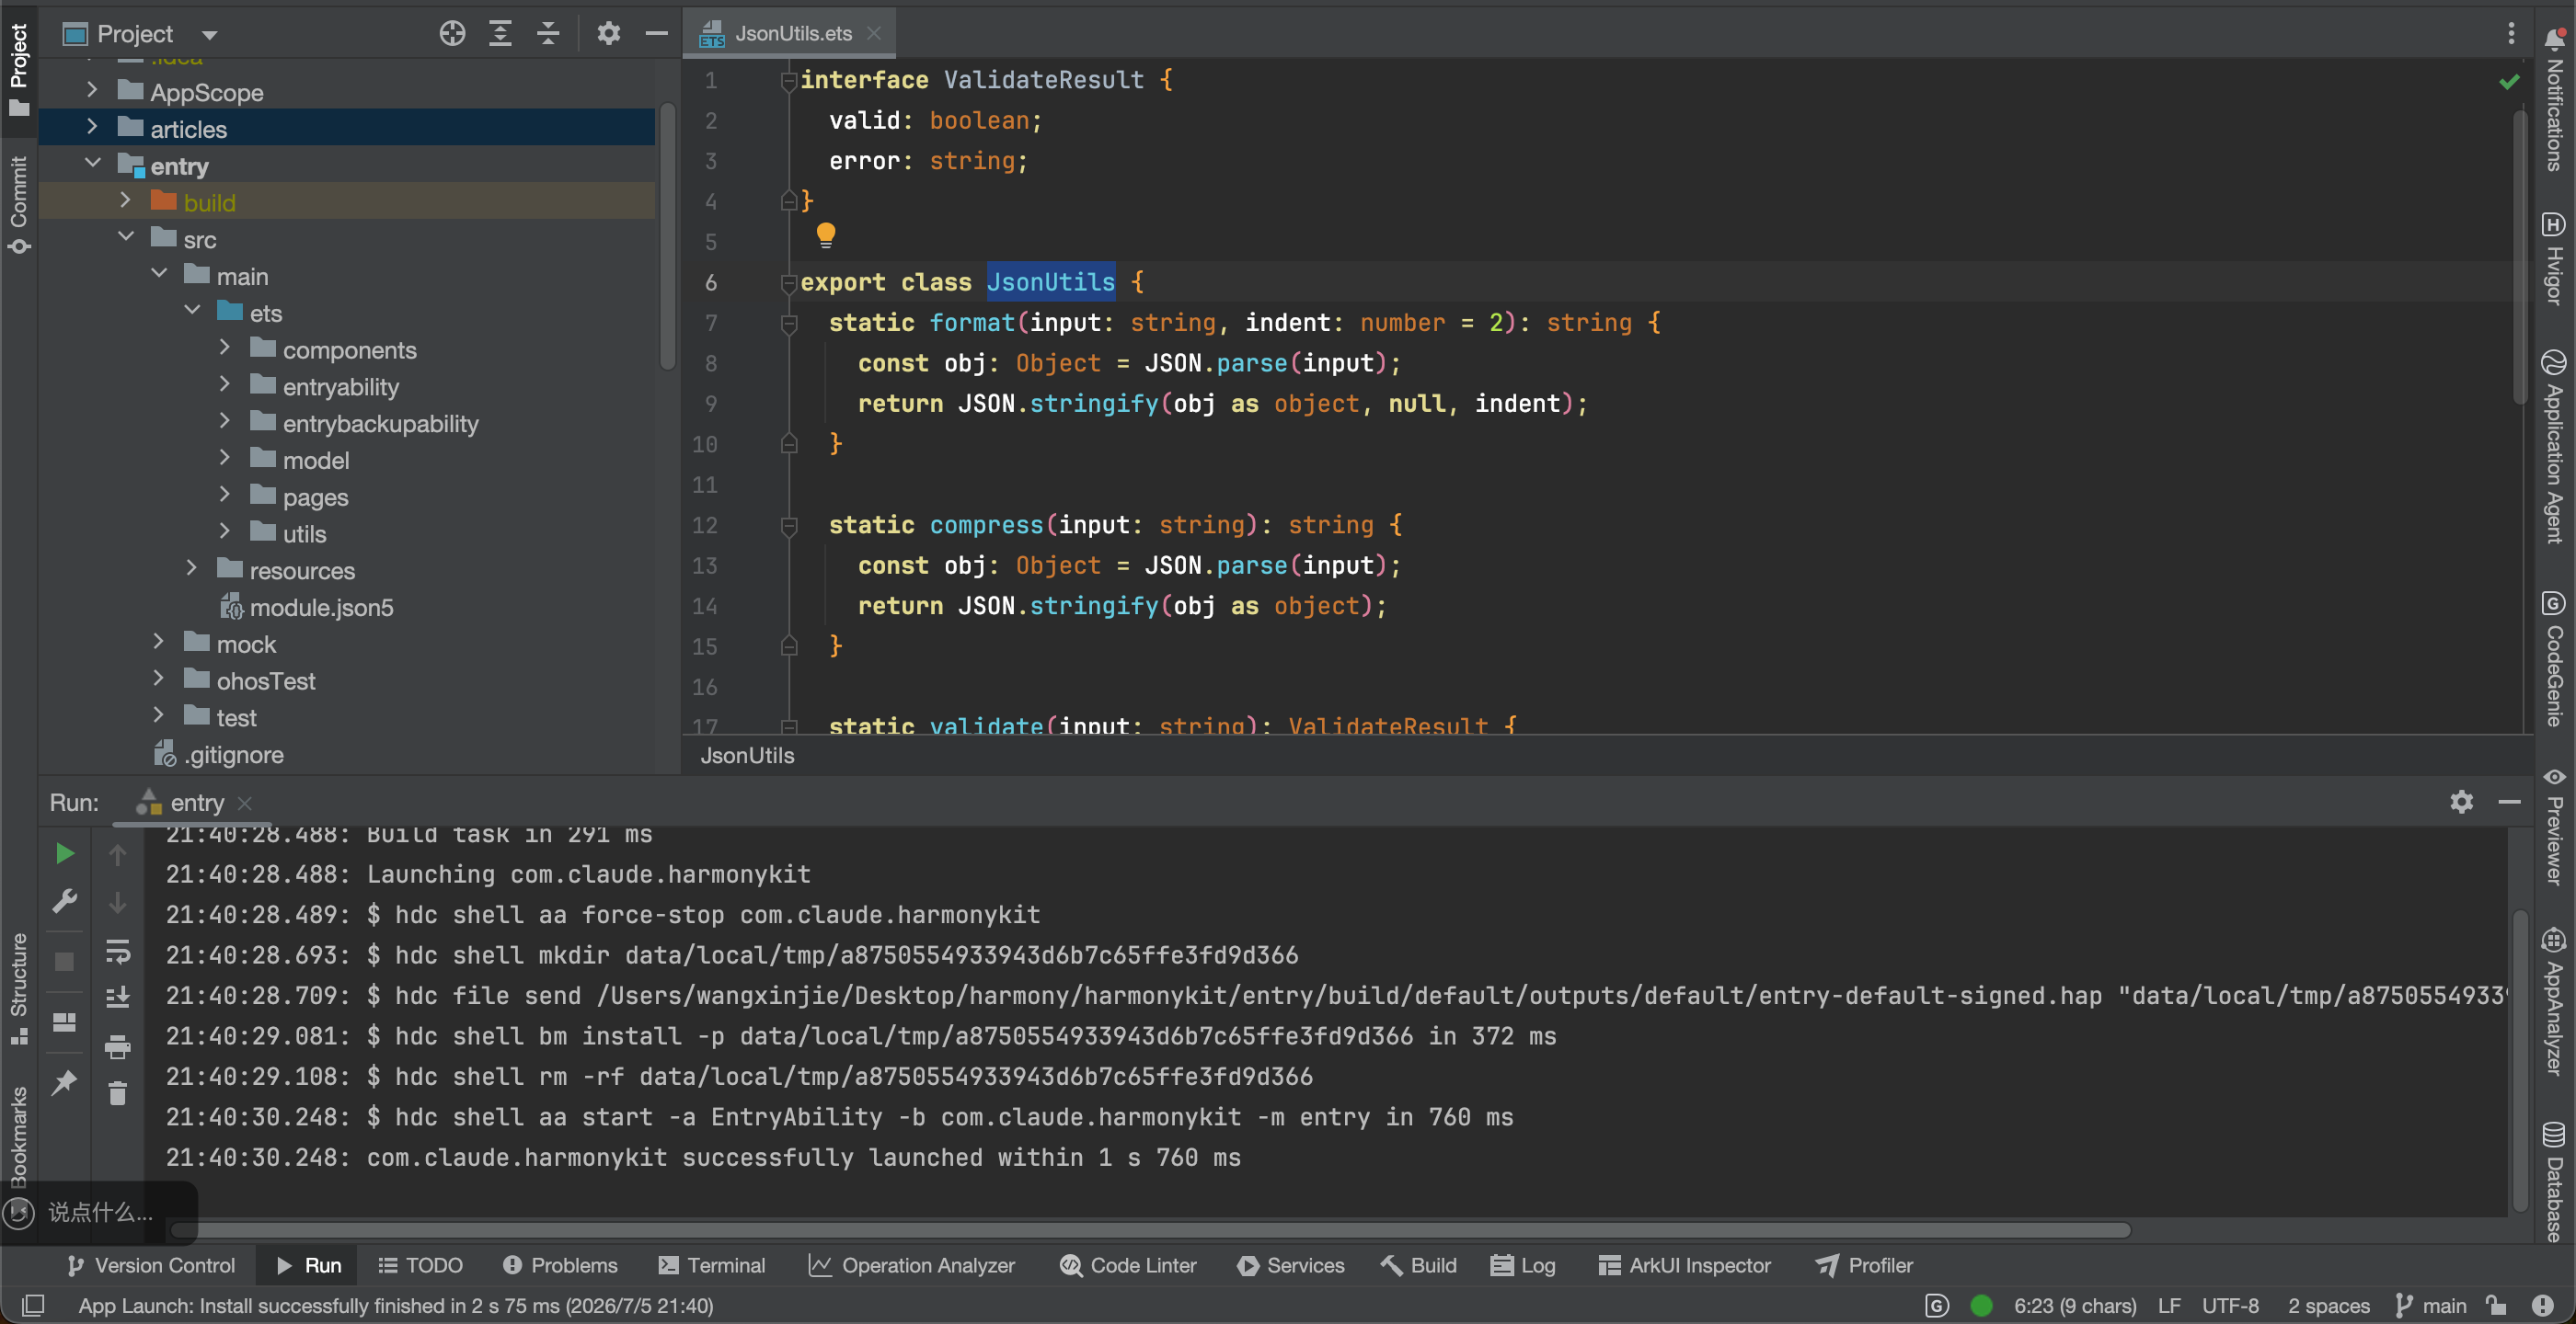The height and width of the screenshot is (1324, 2576).
Task: Open the Problems tool tab
Action: [560, 1265]
